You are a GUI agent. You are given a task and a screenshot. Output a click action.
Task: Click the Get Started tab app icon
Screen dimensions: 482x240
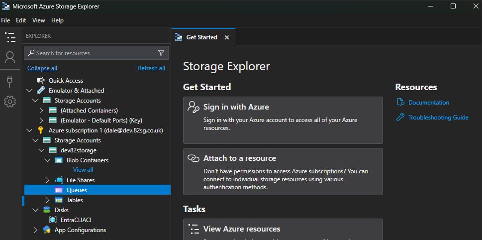tap(179, 37)
